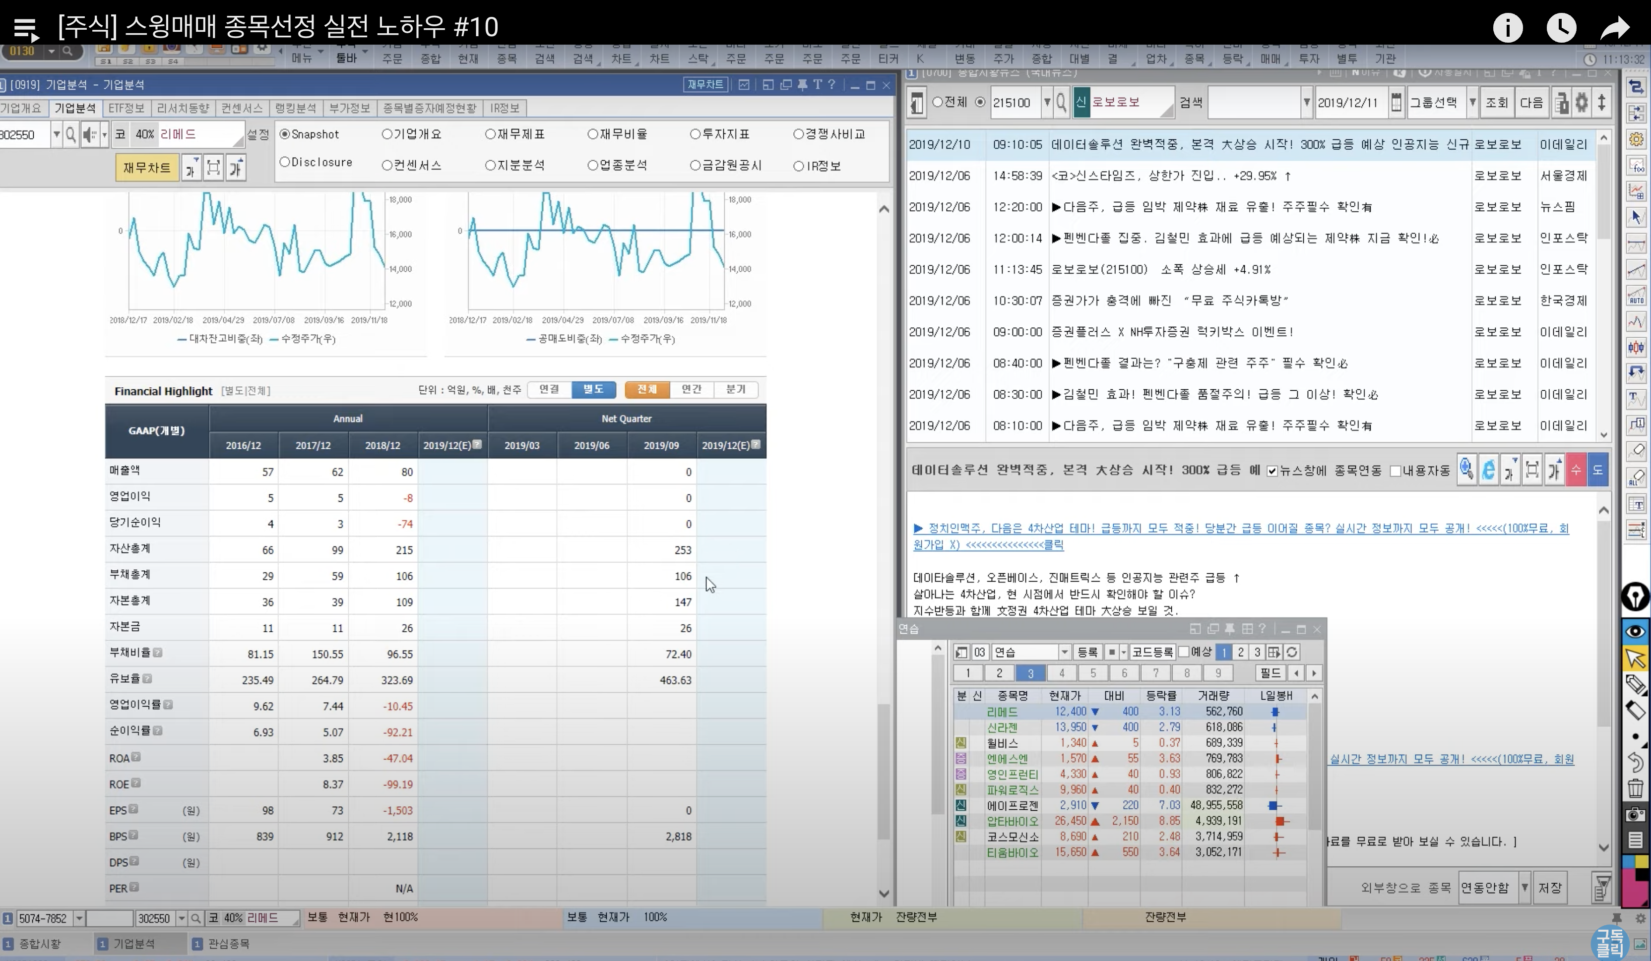Open the Internet Explorer icon in news bar
The image size is (1651, 961).
(1488, 470)
